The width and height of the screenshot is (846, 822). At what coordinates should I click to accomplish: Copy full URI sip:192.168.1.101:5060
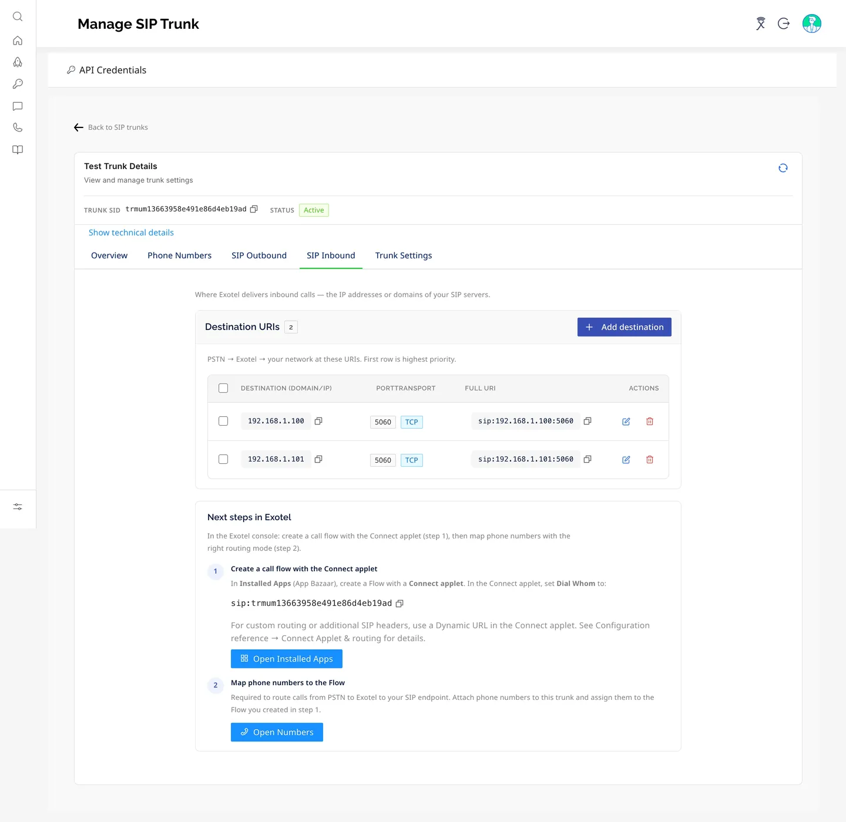tap(587, 459)
